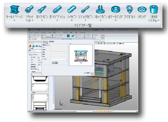Select the mold layout preview thumbnail
Image resolution: width=168 pixels, height=122 pixels.
point(81,55)
